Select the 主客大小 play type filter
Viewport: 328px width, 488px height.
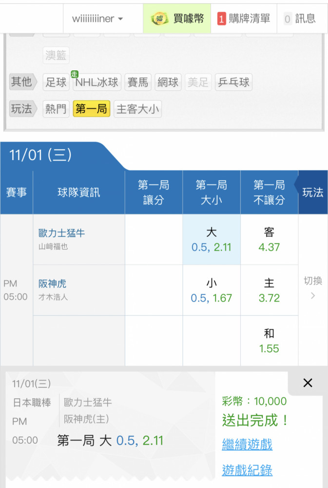[x=137, y=109]
